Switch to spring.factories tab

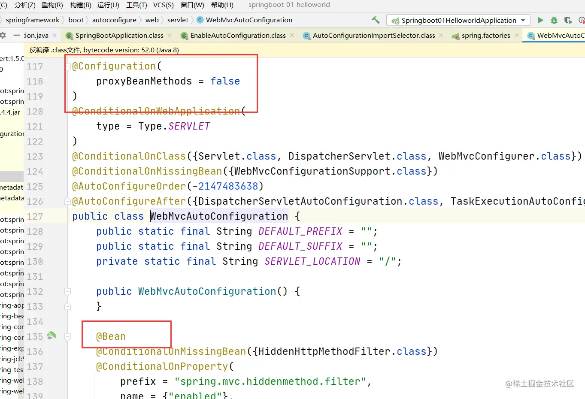click(486, 36)
